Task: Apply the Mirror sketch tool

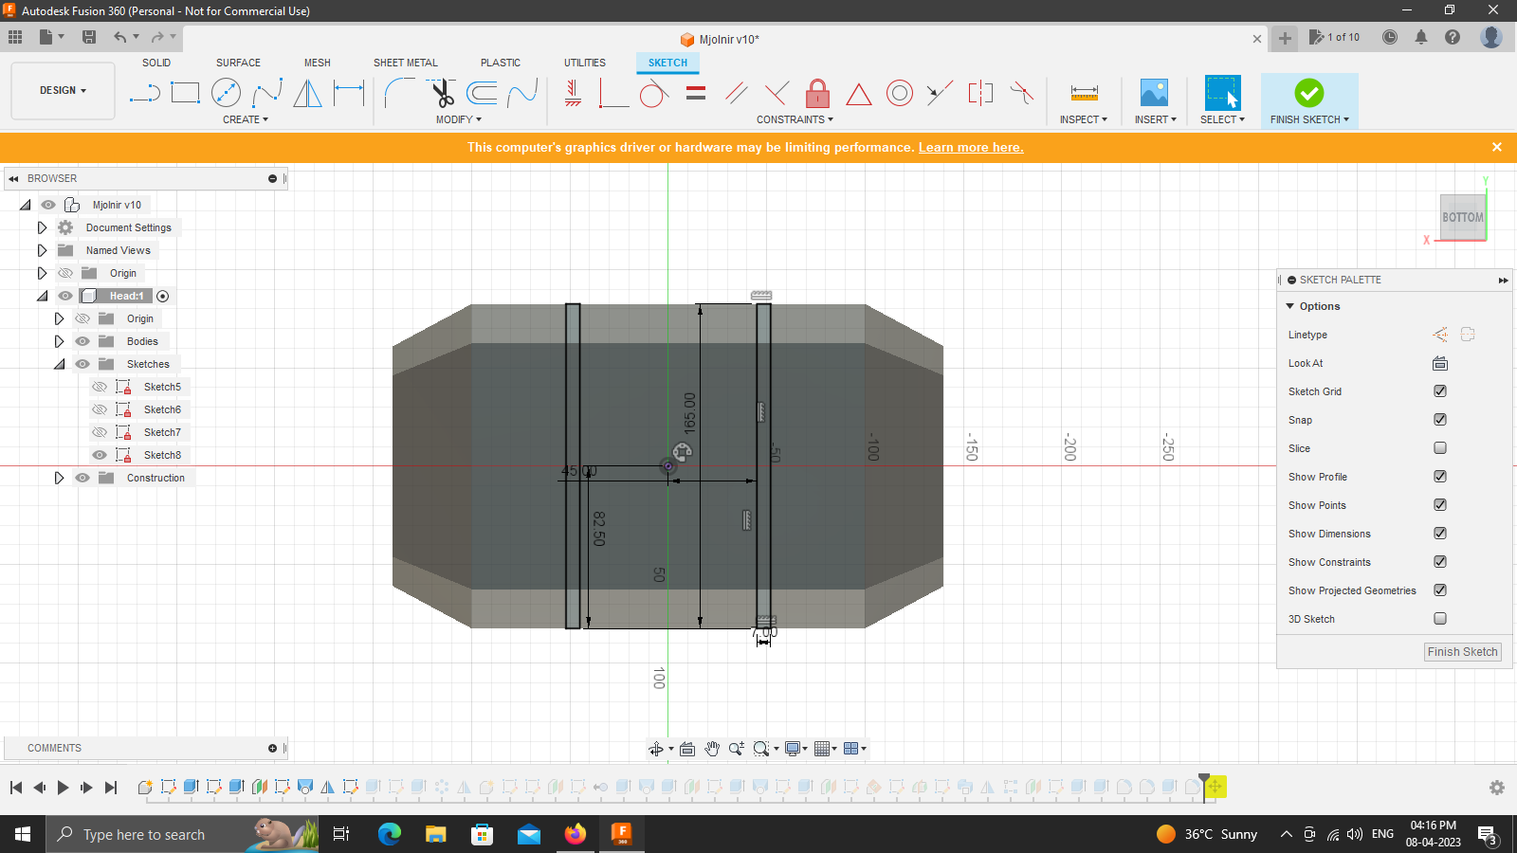Action: [x=307, y=92]
